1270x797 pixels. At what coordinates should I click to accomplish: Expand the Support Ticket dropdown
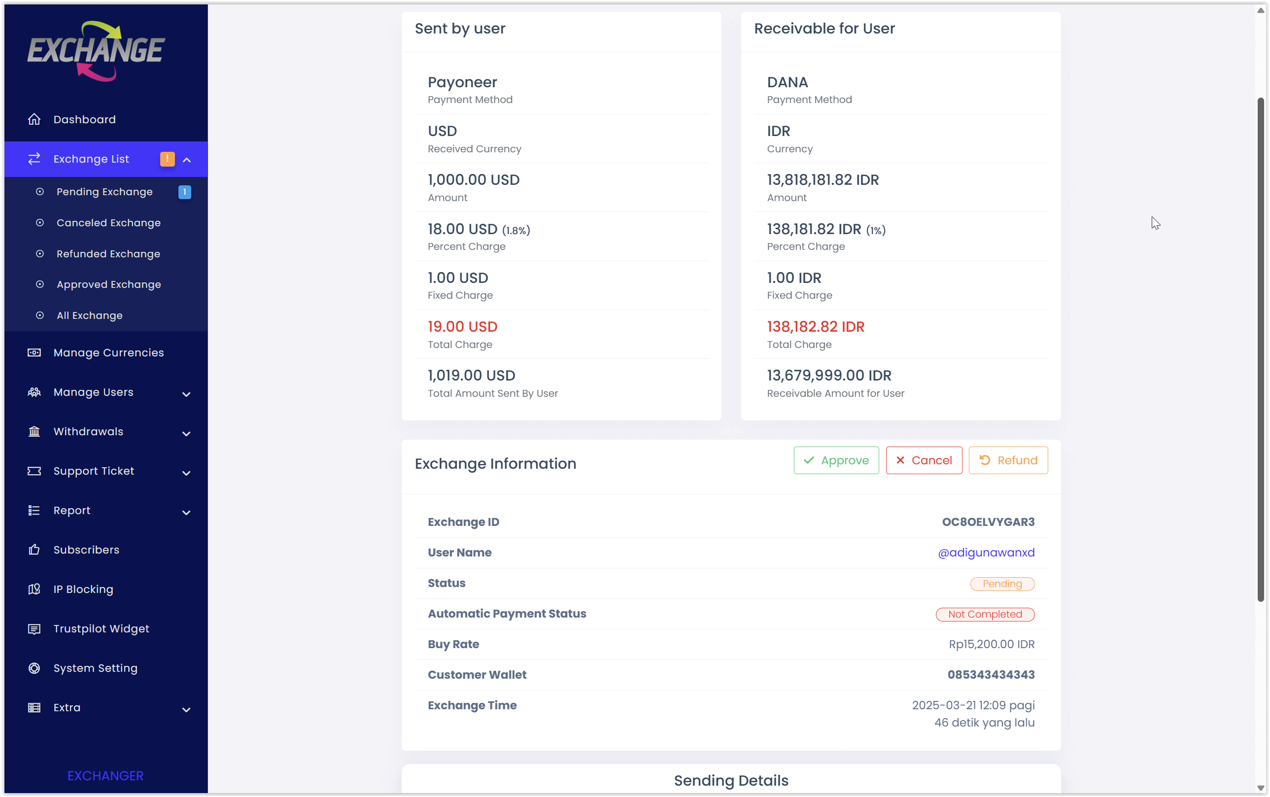click(186, 473)
